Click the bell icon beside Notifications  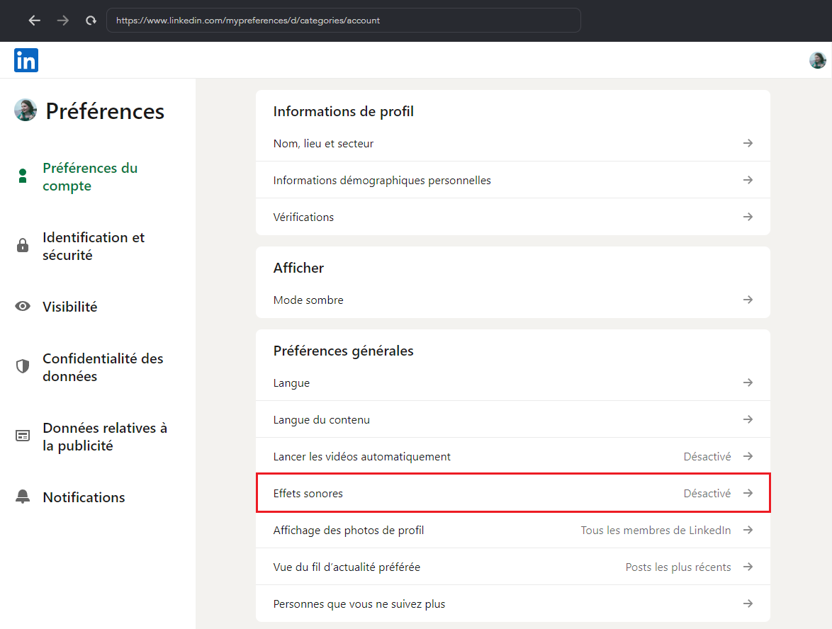[x=23, y=497]
